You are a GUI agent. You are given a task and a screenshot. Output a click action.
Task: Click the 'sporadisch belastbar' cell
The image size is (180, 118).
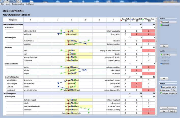click(113, 61)
